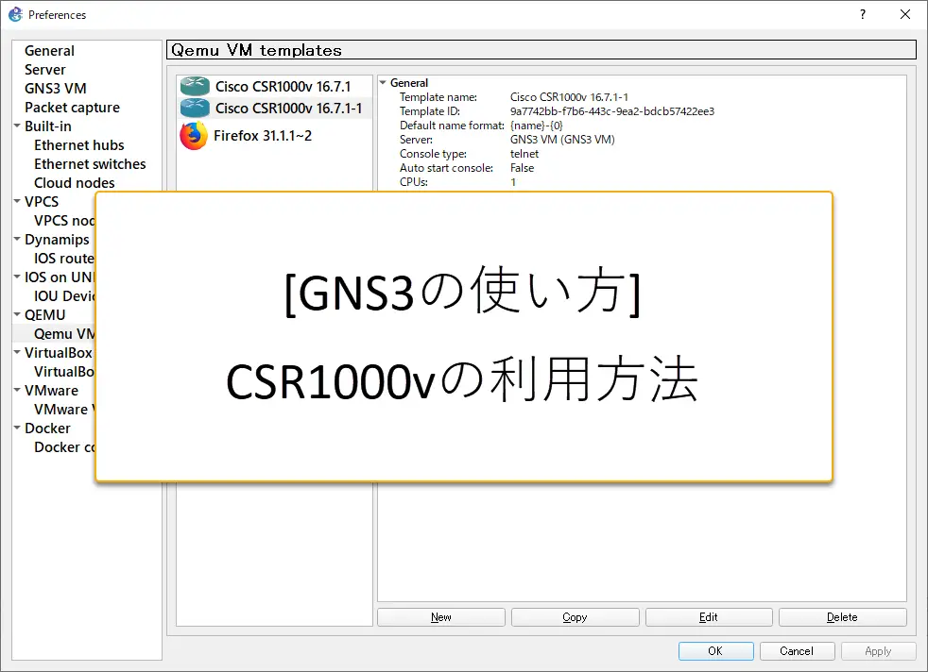Select Ethernet hubs in the tree
This screenshot has height=672, width=928.
pos(78,145)
